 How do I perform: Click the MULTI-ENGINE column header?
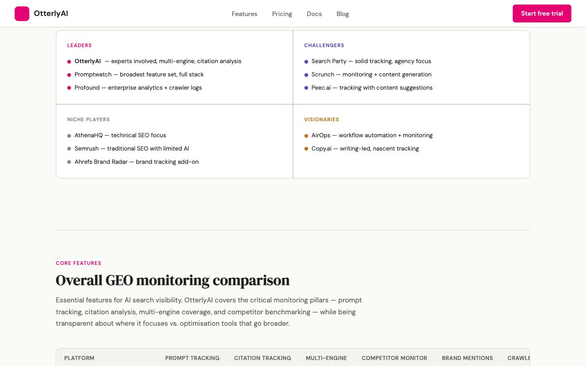pos(326,358)
